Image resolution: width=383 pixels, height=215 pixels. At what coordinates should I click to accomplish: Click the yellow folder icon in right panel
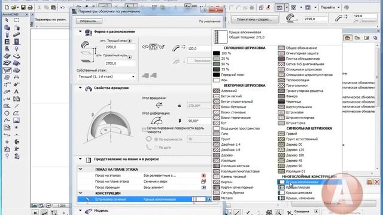click(x=370, y=182)
